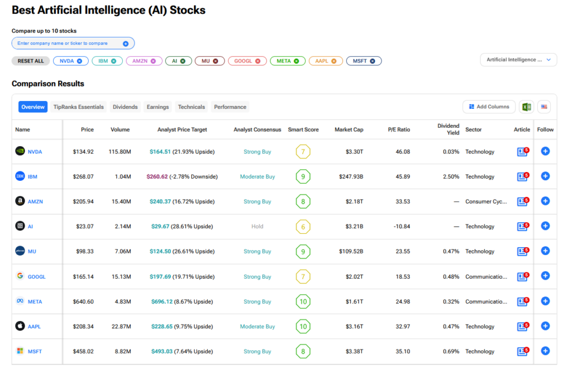This screenshot has width=572, height=369.
Task: Switch to TipRanks Essentials tab
Action: click(x=78, y=107)
